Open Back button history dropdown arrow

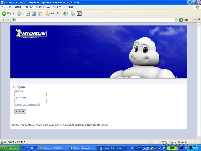click(x=14, y=14)
